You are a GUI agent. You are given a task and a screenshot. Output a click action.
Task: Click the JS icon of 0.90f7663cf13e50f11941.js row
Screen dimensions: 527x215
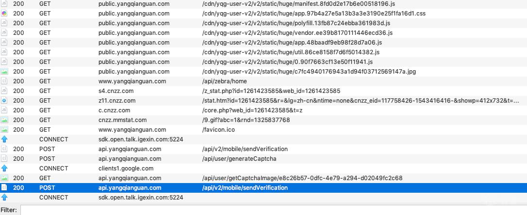pyautogui.click(x=4, y=62)
